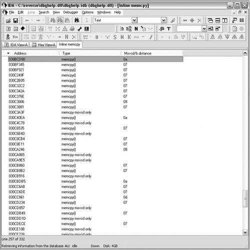Open the Edit menu
This screenshot has width=250, height=250.
20,12
